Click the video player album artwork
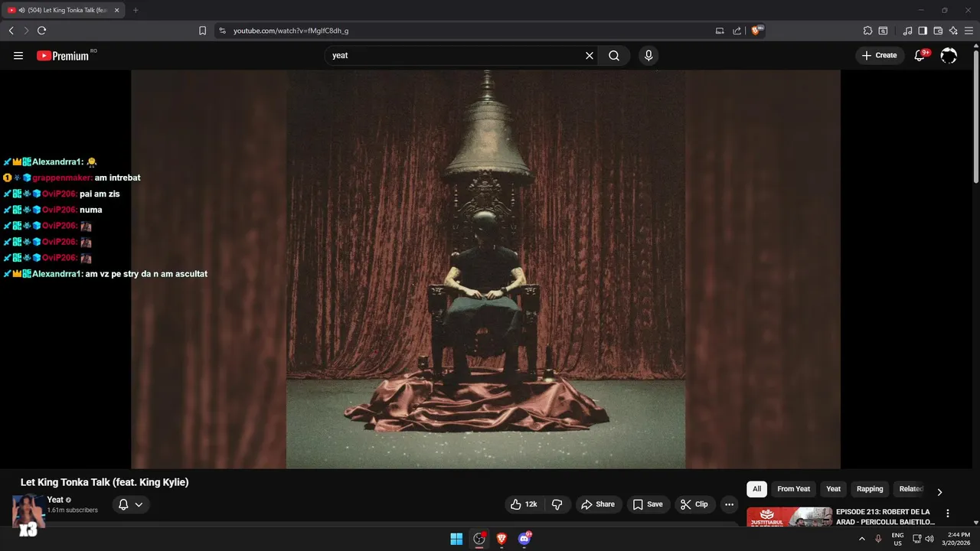 (485, 269)
